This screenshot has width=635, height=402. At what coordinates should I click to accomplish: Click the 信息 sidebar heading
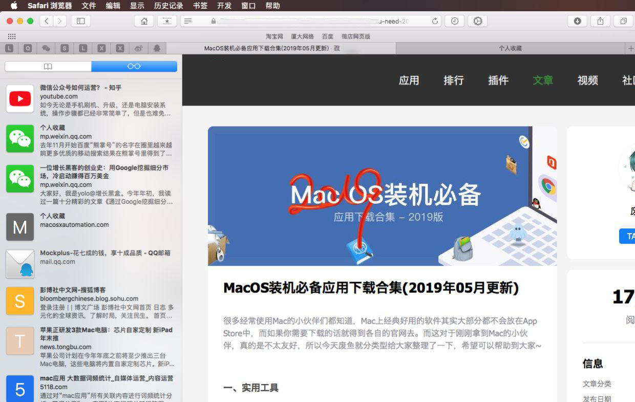[x=592, y=364]
